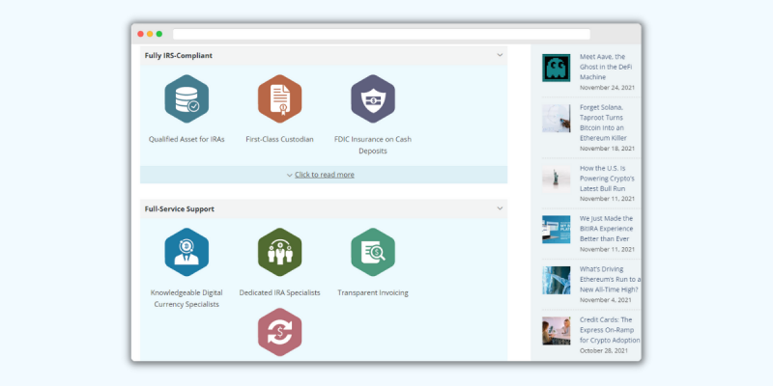
Task: Click the First-Class Custodian certificate icon
Action: pos(279,98)
